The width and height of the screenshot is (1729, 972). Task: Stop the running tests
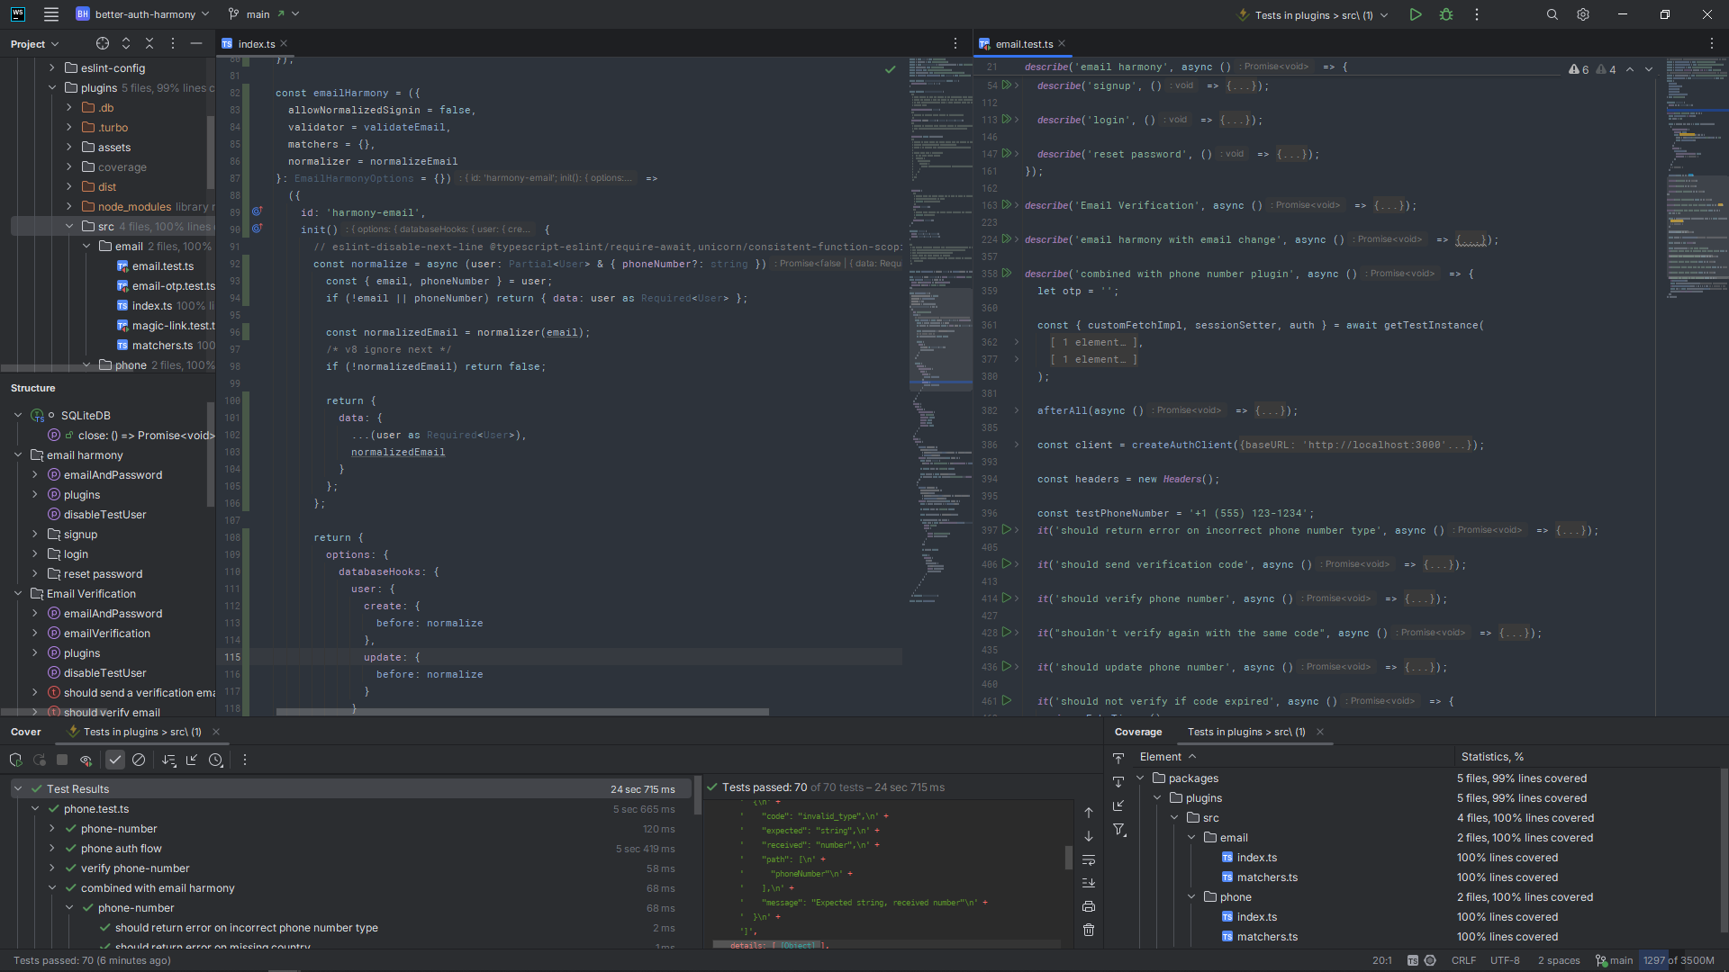click(x=62, y=760)
